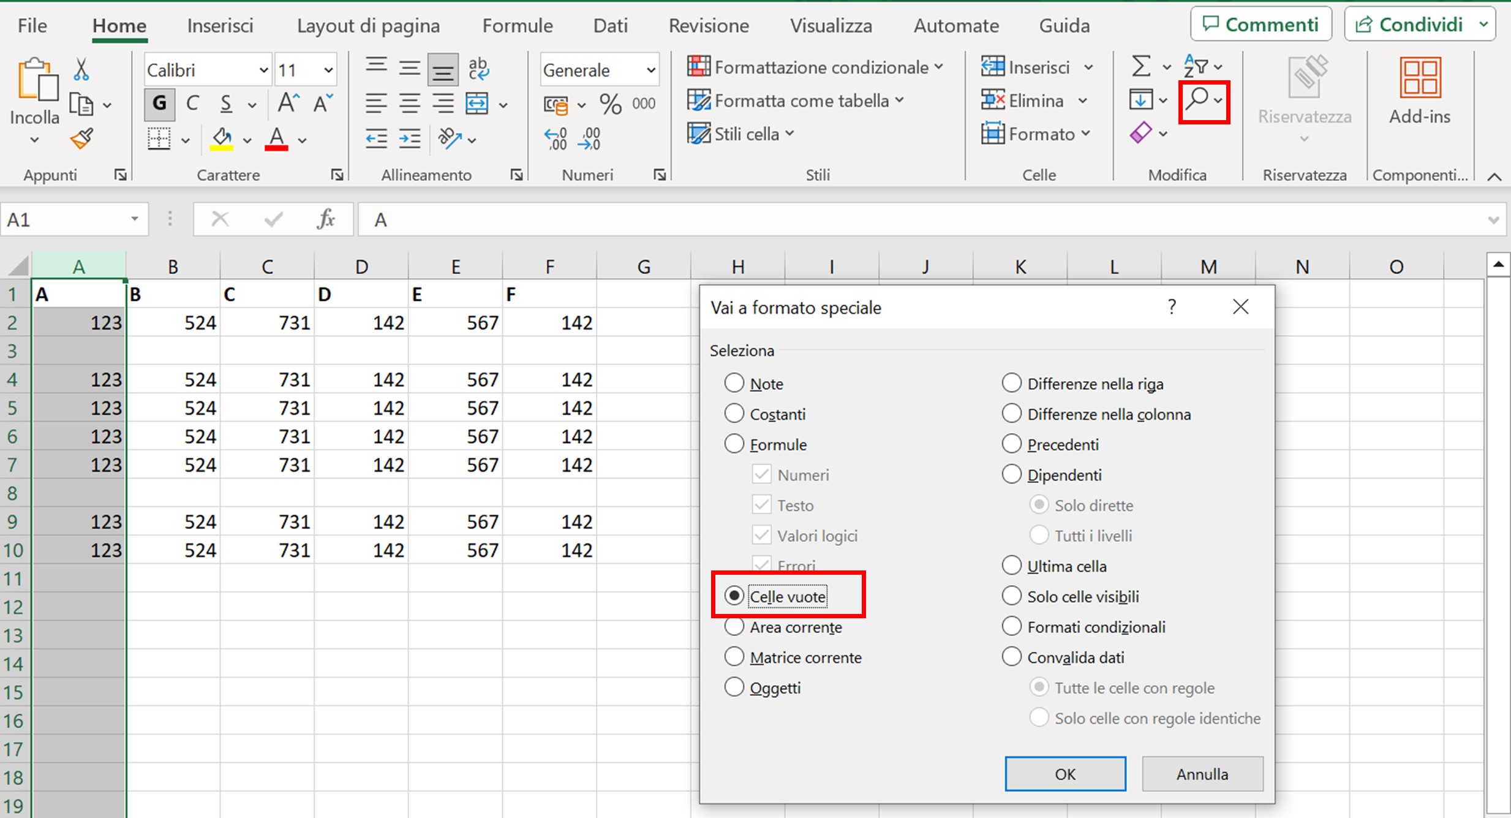Expand the Generale number format dropdown
Image resolution: width=1511 pixels, height=818 pixels.
(x=650, y=70)
